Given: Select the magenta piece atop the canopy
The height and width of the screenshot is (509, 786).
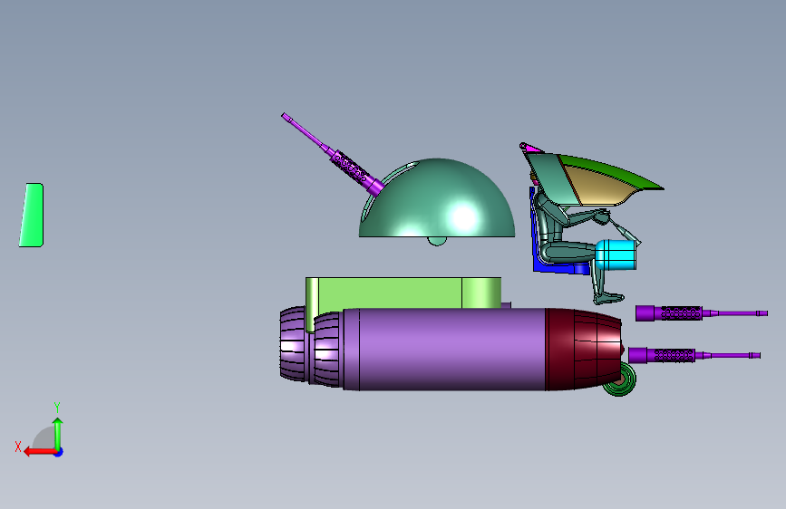Looking at the screenshot, I should (x=531, y=148).
